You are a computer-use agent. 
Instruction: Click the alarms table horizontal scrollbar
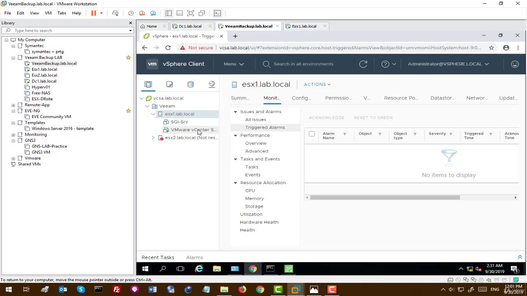pos(385,198)
